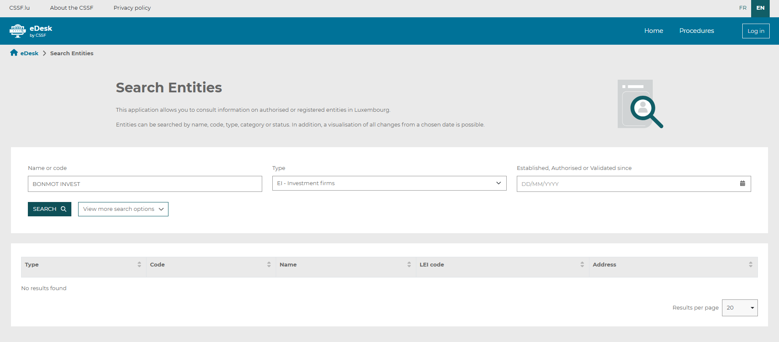Sort results by the Code column
Viewport: 779px width, 342px height.
click(269, 265)
